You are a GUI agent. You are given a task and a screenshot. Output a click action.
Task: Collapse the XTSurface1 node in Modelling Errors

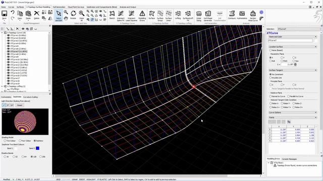pos(268,162)
